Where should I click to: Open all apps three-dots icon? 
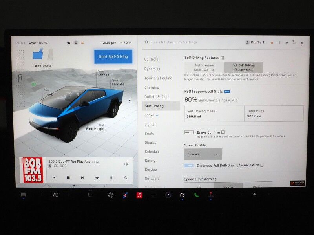point(153,195)
